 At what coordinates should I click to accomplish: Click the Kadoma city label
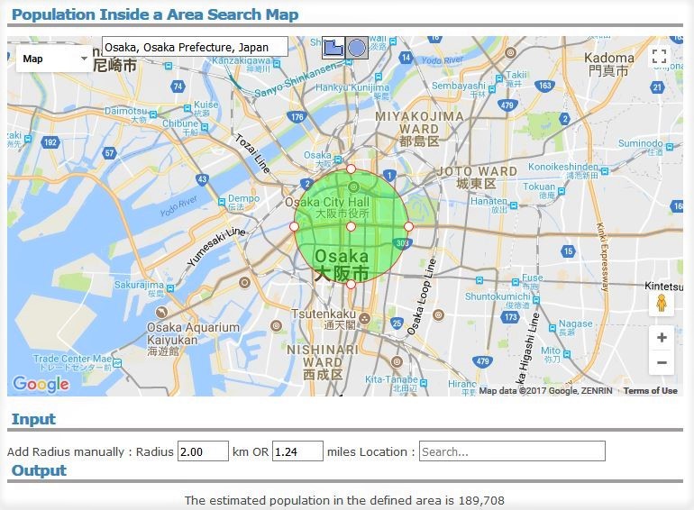coord(609,64)
